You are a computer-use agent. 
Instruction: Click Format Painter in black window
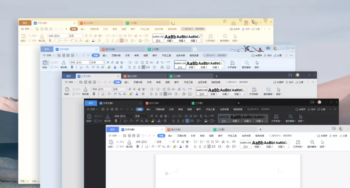click(x=108, y=118)
